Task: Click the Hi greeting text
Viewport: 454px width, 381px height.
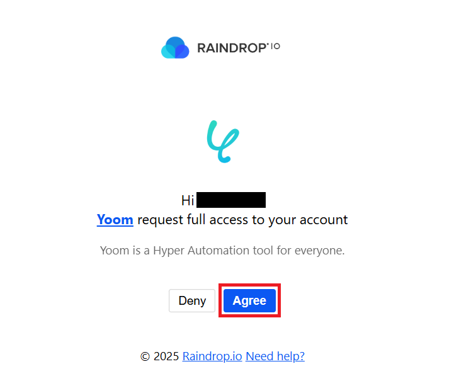Action: point(188,200)
